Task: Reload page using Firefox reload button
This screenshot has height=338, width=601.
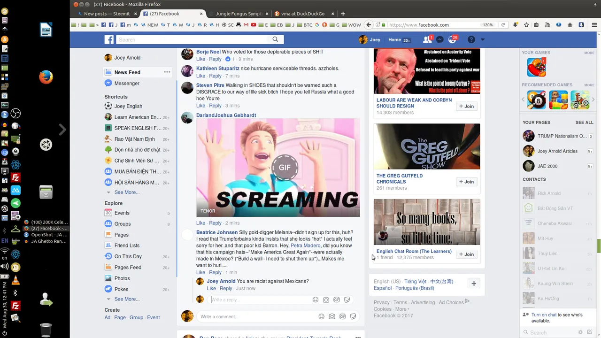Action: [x=503, y=25]
